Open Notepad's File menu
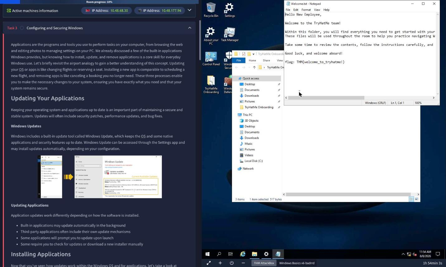The height and width of the screenshot is (267, 446). 288,10
